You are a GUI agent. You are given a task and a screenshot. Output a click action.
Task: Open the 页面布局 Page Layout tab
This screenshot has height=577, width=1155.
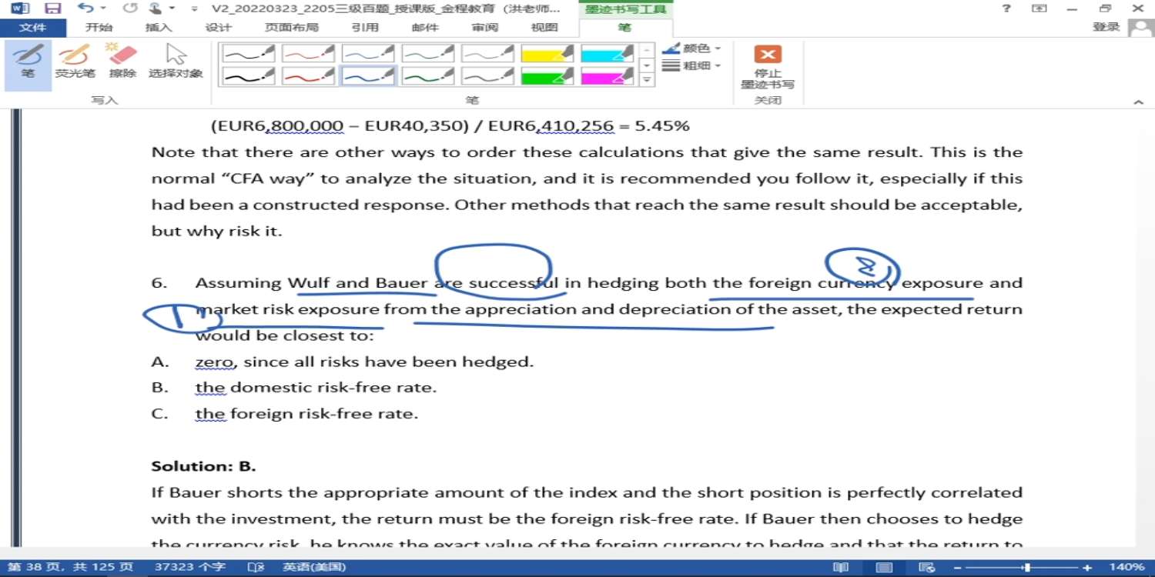(292, 28)
